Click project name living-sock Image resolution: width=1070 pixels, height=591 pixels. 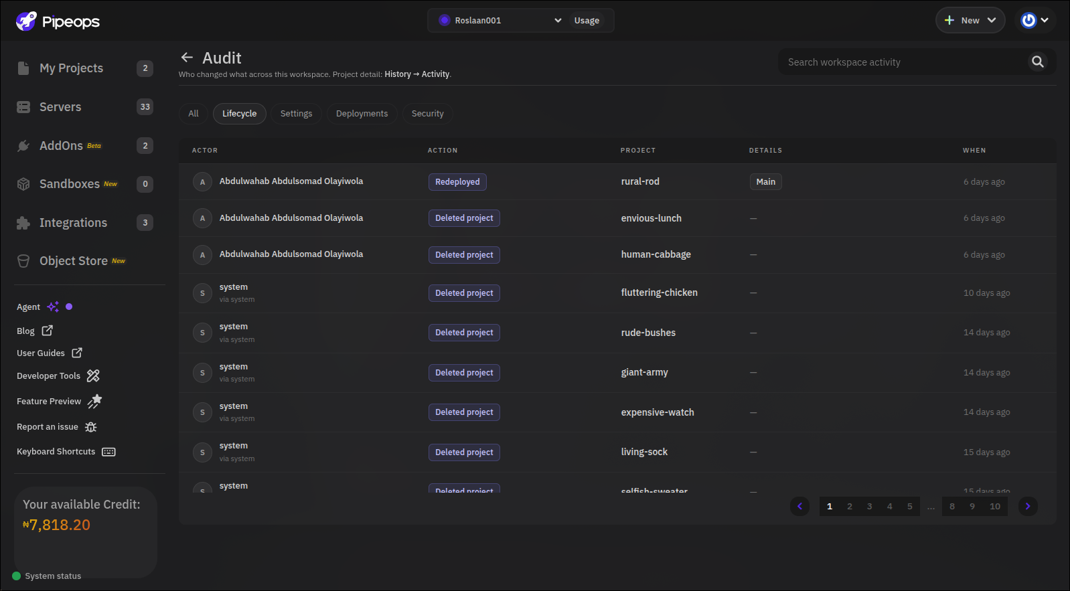point(644,452)
